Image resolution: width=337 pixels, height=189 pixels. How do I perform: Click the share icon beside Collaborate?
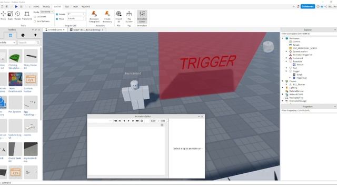[326, 7]
